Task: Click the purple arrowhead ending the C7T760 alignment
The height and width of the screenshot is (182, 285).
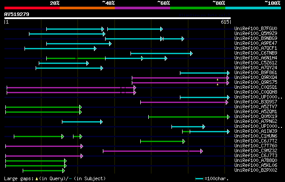Action: (82, 146)
